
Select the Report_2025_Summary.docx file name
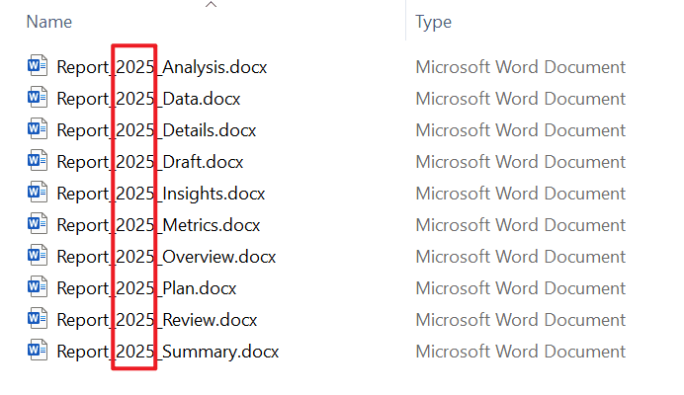pyautogui.click(x=168, y=352)
